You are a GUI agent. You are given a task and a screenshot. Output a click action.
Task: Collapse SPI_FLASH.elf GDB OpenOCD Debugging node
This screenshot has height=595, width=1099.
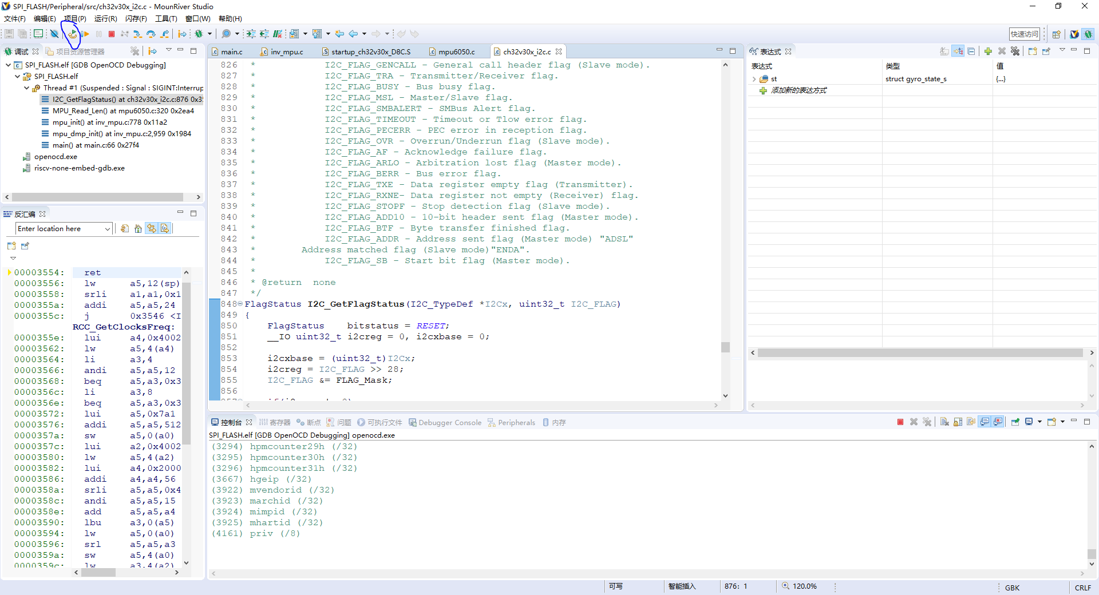(x=8, y=65)
